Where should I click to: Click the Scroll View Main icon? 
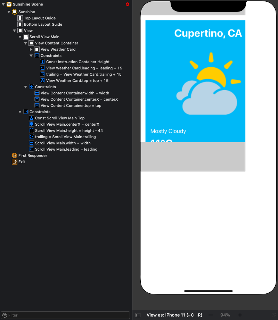(26, 37)
